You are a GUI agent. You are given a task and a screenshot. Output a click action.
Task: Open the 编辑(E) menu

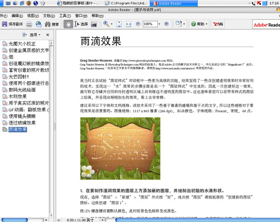pyautogui.click(x=17, y=16)
